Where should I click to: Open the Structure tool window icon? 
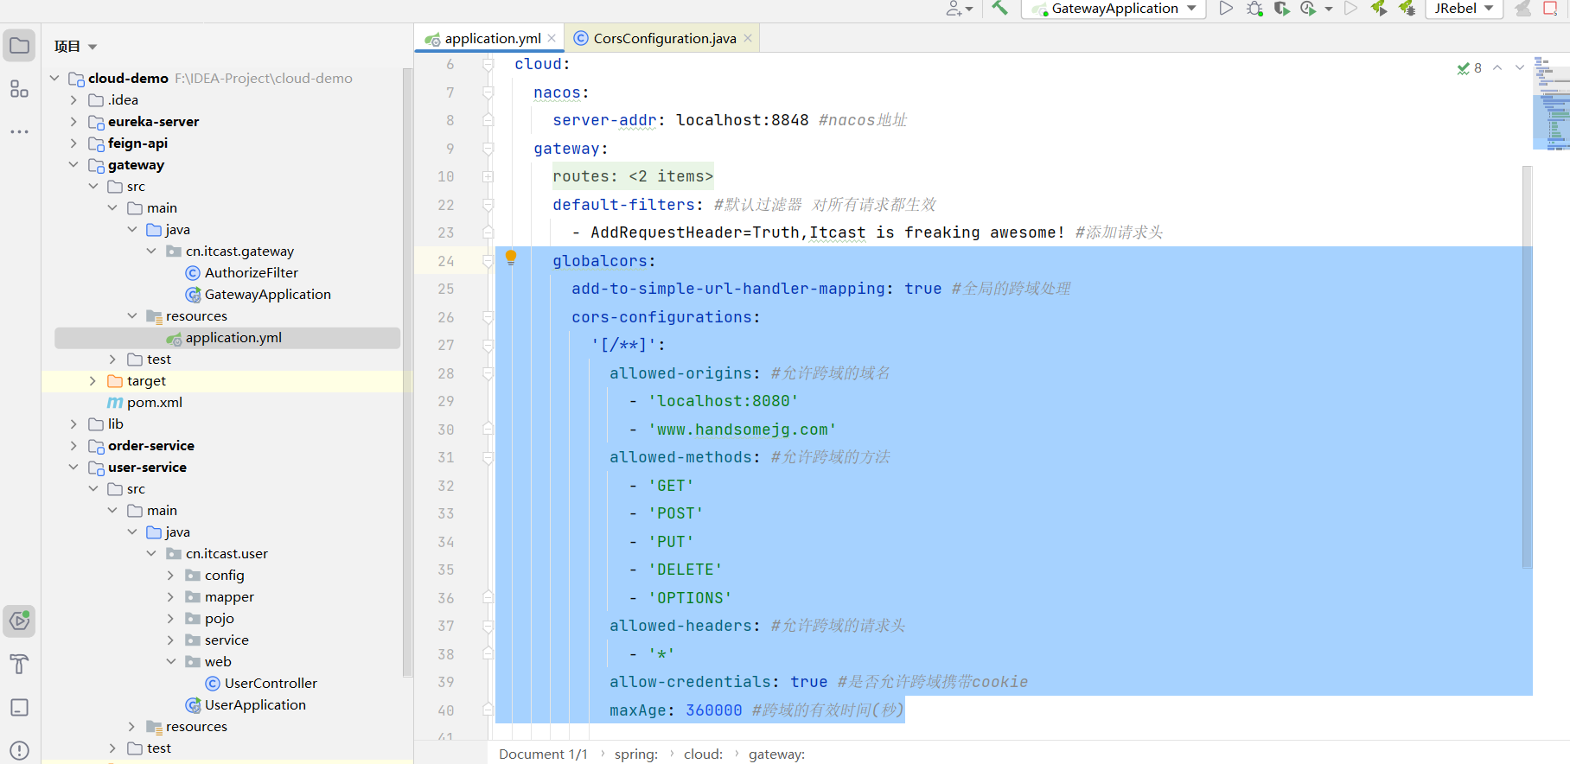point(19,89)
